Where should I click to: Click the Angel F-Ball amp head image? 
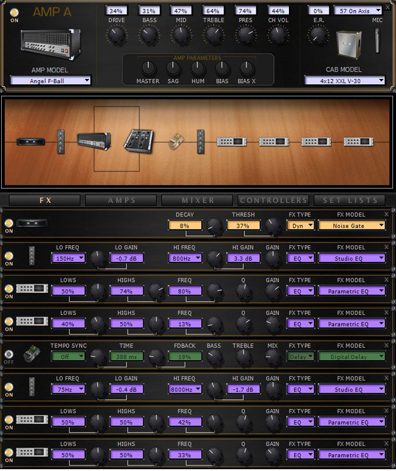pyautogui.click(x=51, y=44)
